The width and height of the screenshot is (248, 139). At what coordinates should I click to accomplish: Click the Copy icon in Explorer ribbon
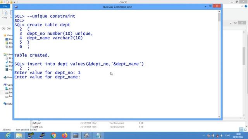point(5,14)
